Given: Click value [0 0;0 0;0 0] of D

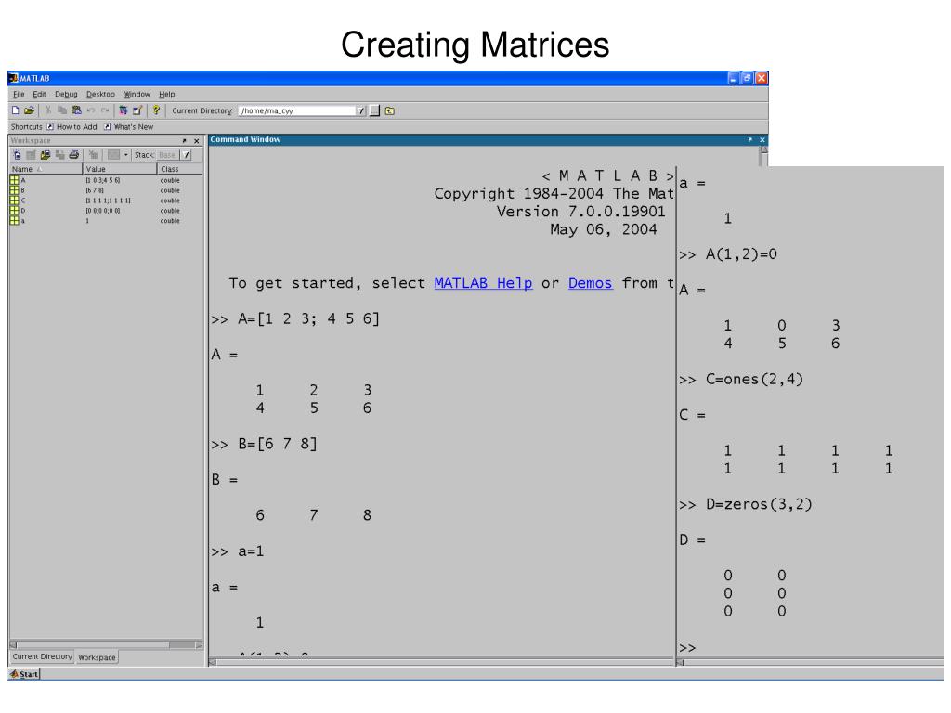Looking at the screenshot, I should pyautogui.click(x=102, y=211).
